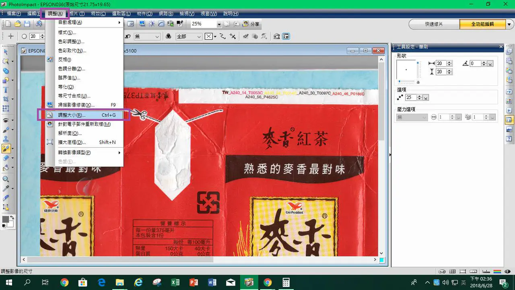Select the Crop tool
Screen dimensions: 515x290
tap(6, 99)
